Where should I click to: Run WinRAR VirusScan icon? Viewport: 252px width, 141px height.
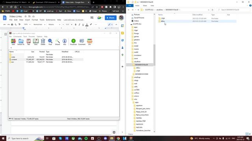74,42
